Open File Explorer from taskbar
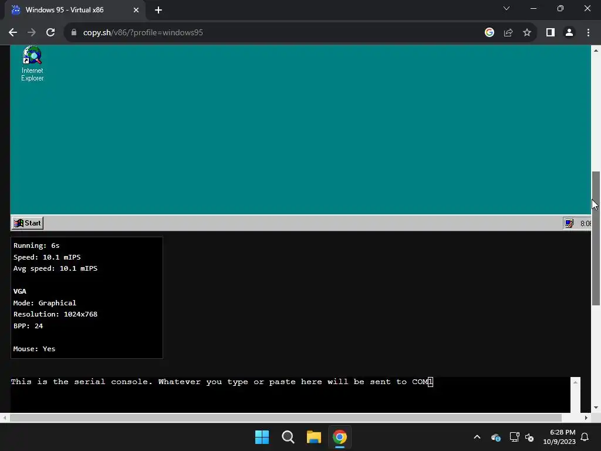The image size is (601, 451). click(313, 437)
